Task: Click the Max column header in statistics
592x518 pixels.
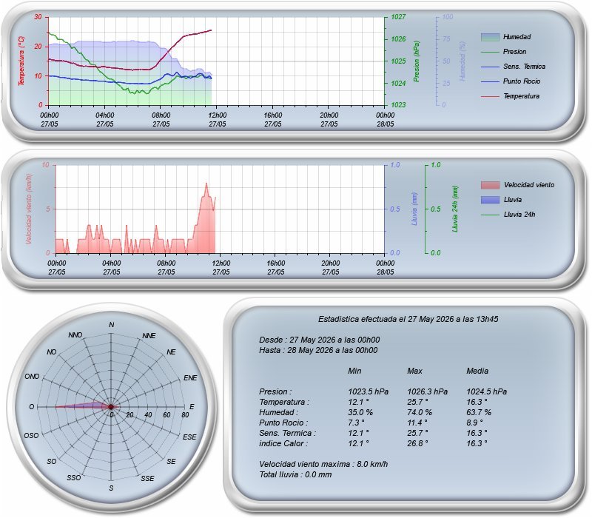Action: pyautogui.click(x=414, y=371)
